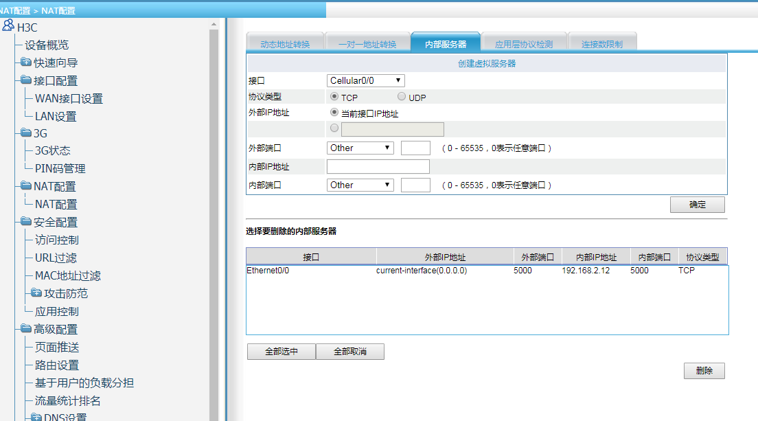The width and height of the screenshot is (758, 421).
Task: Click the 全部选中 button
Action: coord(282,352)
